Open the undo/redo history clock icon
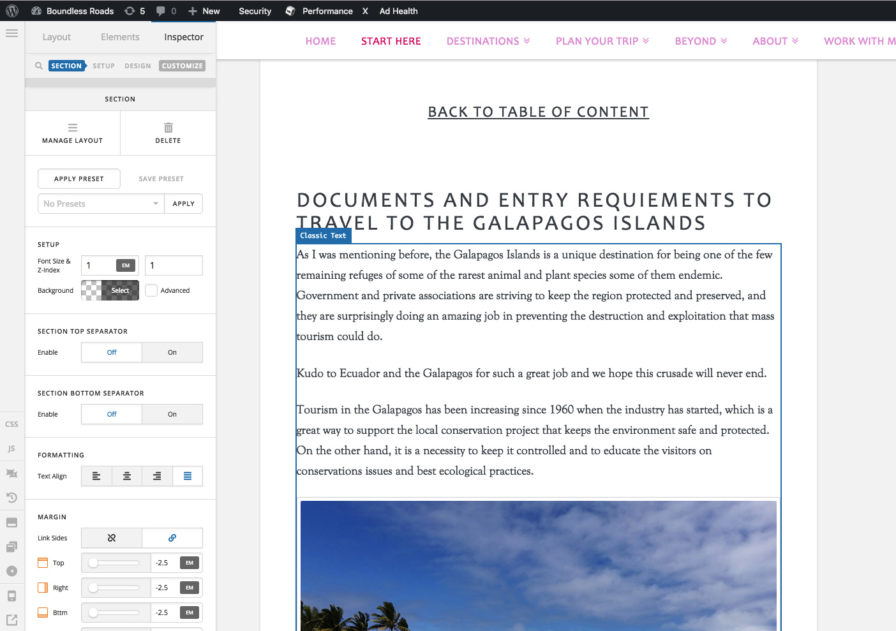This screenshot has width=896, height=631. tap(11, 498)
